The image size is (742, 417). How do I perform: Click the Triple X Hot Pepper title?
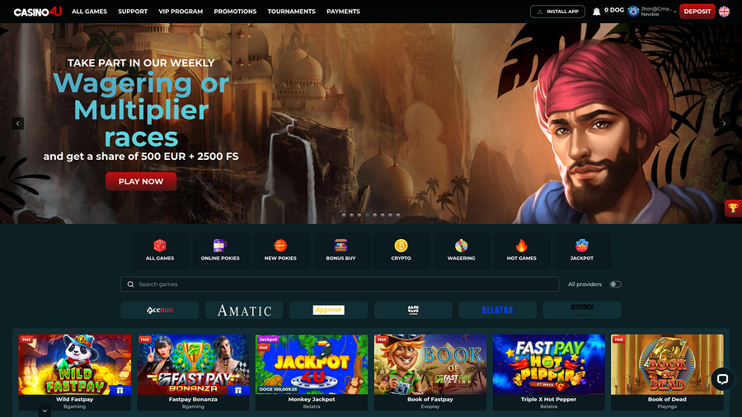tap(548, 399)
